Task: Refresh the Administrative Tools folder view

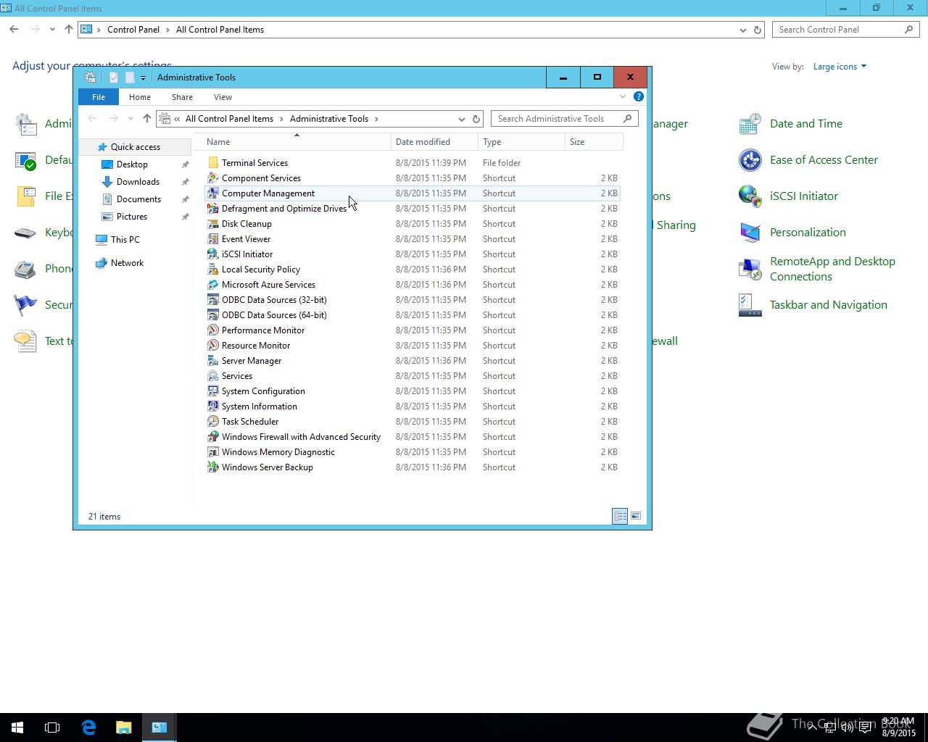Action: coord(476,119)
